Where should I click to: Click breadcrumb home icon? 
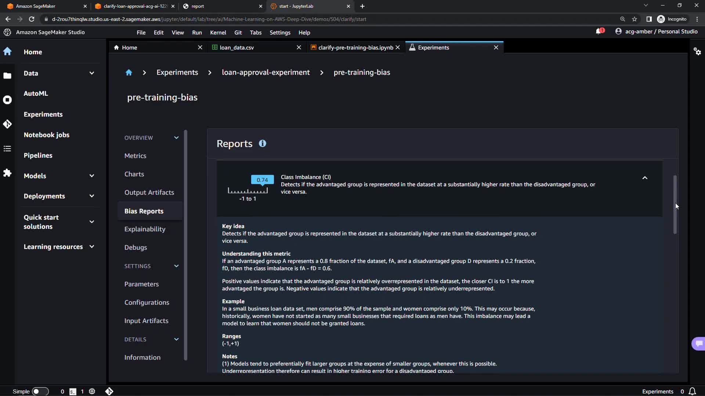pyautogui.click(x=129, y=73)
